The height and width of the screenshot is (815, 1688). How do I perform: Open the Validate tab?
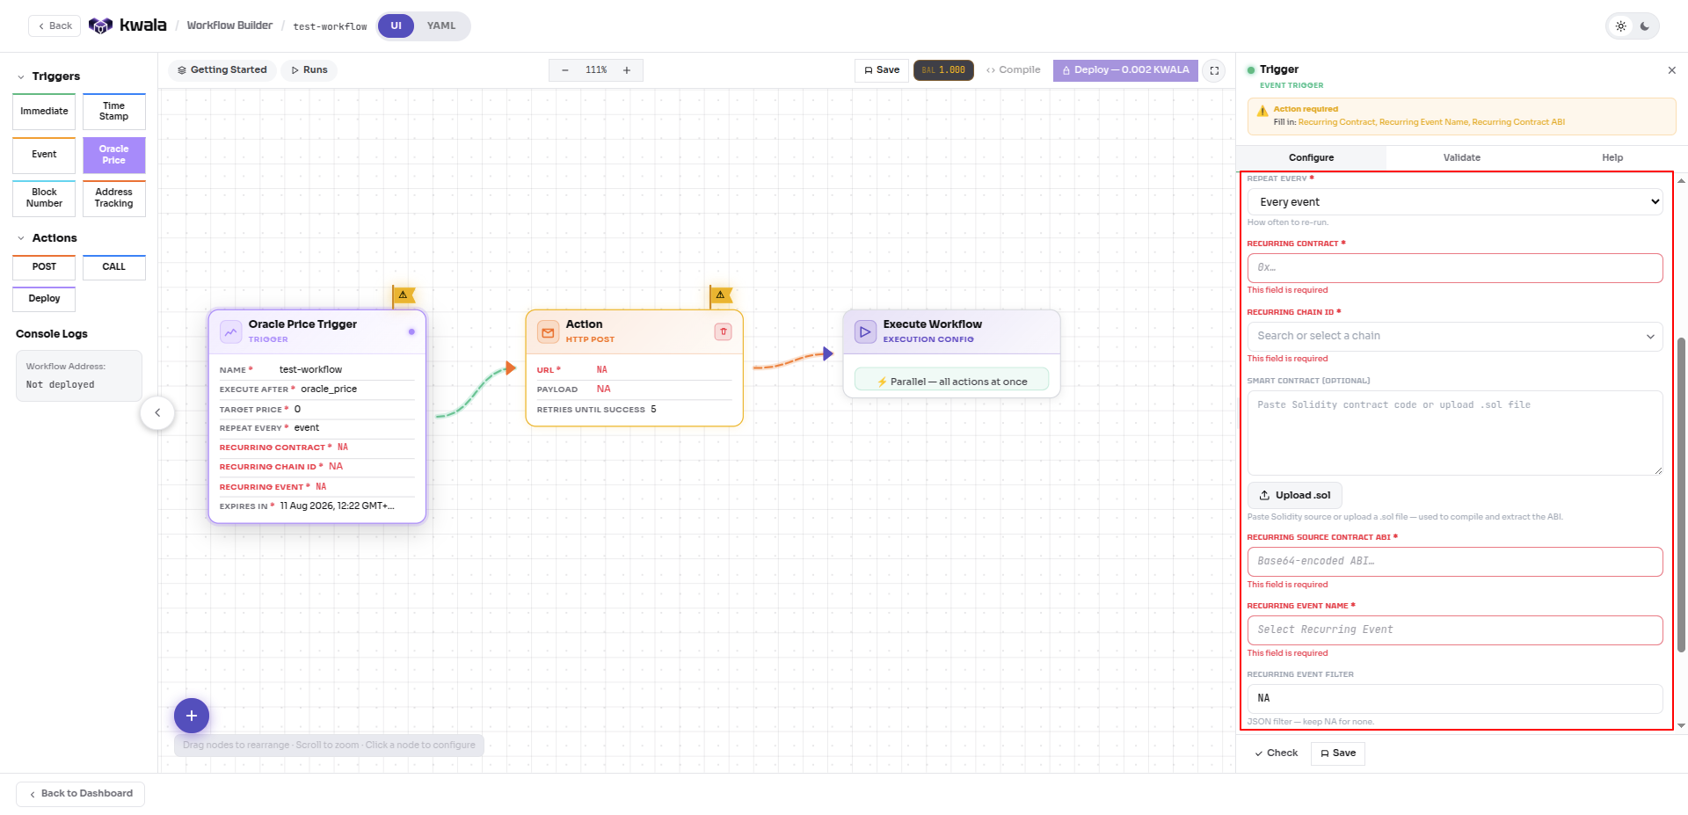pos(1461,158)
